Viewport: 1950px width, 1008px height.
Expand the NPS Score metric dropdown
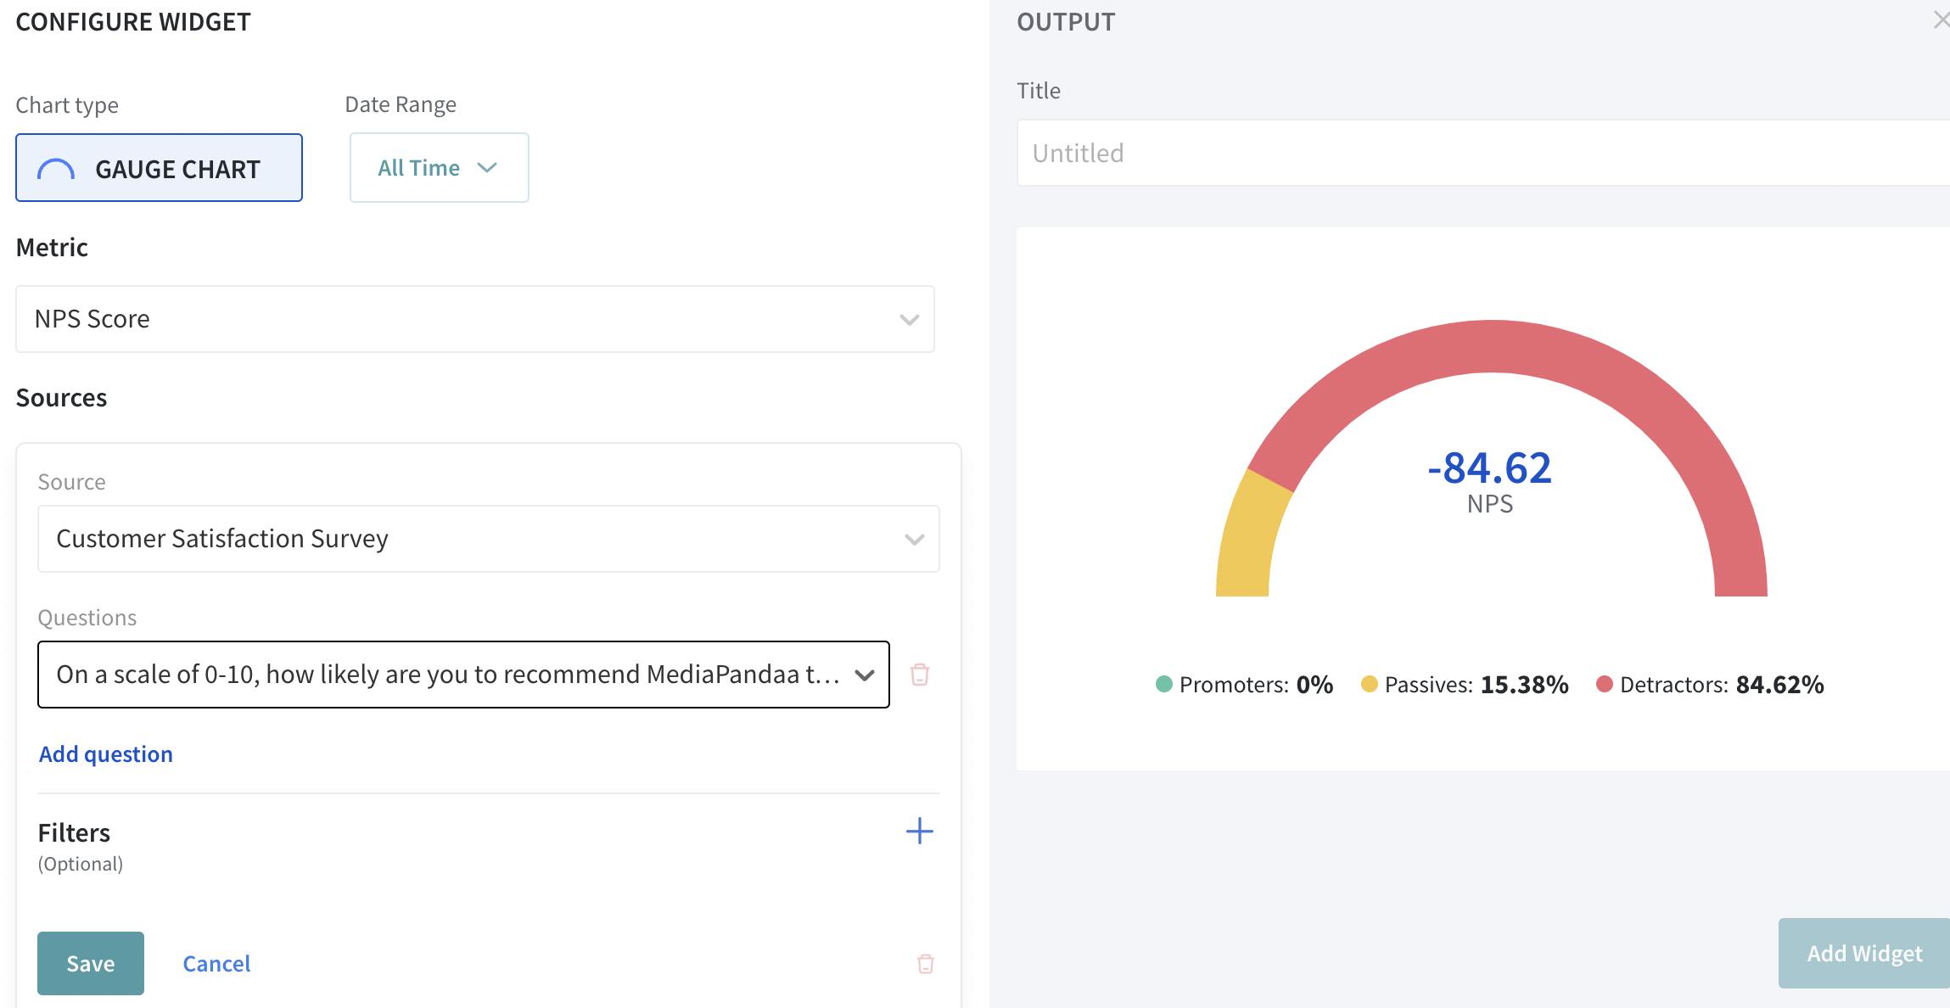(x=475, y=319)
